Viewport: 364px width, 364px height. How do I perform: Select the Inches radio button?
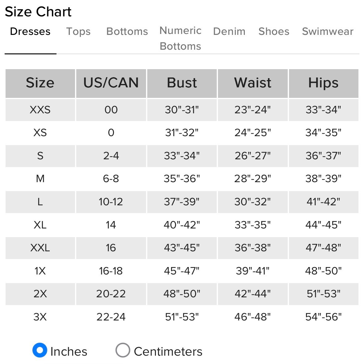(x=40, y=350)
